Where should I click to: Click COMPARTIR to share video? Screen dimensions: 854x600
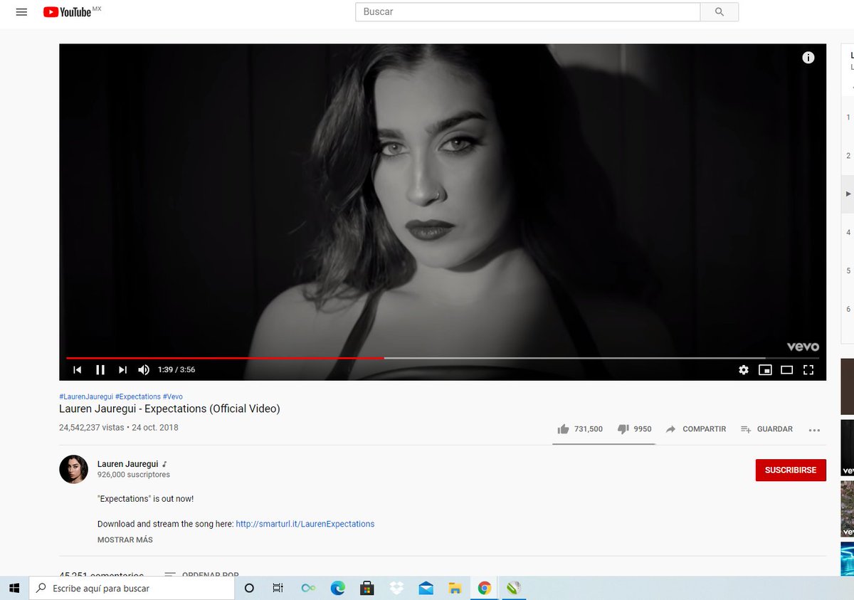(x=696, y=429)
